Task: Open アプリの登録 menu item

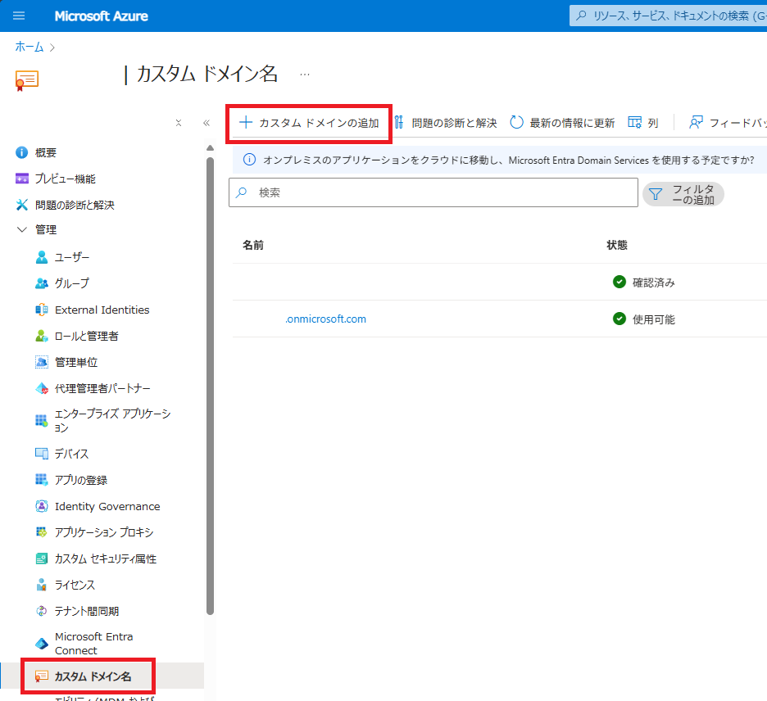Action: click(81, 480)
